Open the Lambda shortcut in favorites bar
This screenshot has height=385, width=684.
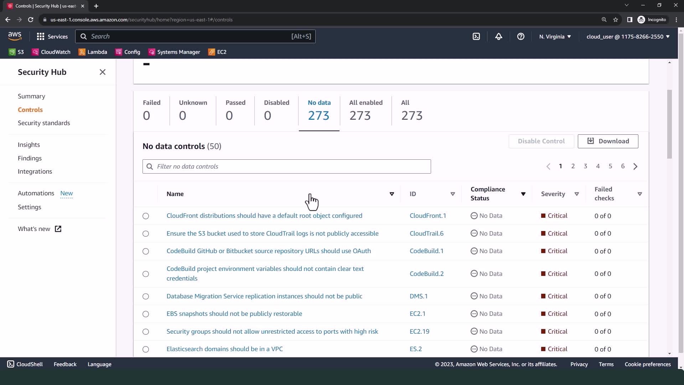tap(93, 52)
